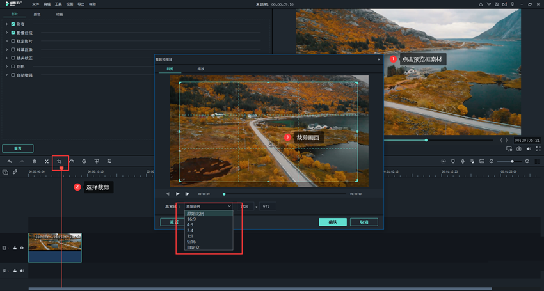Expand the 形变 section arrow
This screenshot has height=291, width=544.
pyautogui.click(x=6, y=24)
